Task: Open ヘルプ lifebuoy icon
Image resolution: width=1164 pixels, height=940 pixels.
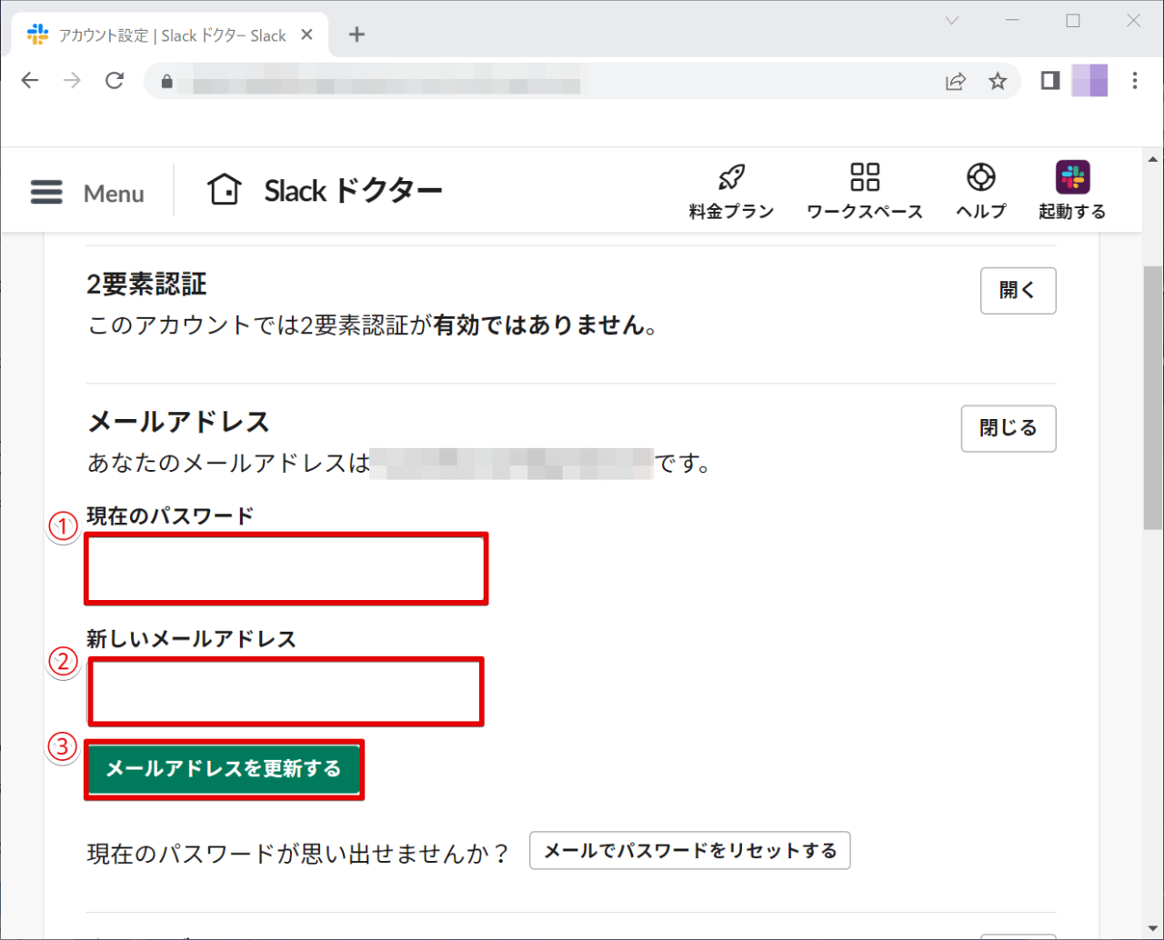Action: pos(981,176)
